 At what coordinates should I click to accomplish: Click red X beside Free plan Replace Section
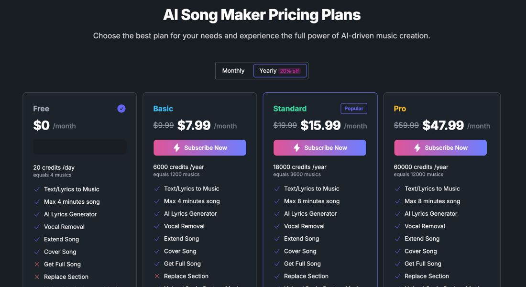point(37,277)
